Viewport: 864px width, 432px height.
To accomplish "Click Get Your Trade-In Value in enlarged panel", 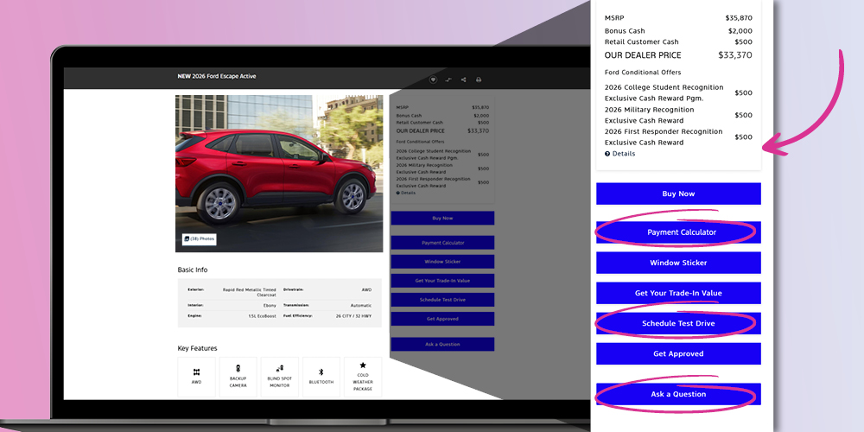I will (x=678, y=293).
